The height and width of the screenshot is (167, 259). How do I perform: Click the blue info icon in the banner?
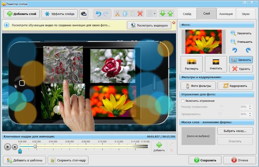point(6,25)
